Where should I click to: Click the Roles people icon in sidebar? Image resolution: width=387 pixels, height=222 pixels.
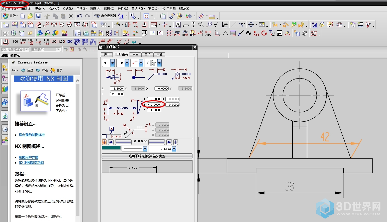pyautogui.click(x=5, y=140)
